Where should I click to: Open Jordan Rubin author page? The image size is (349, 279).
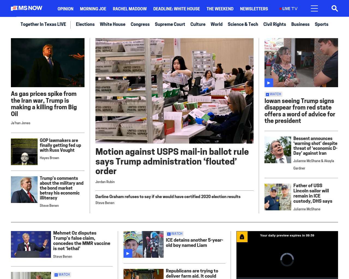pyautogui.click(x=105, y=182)
